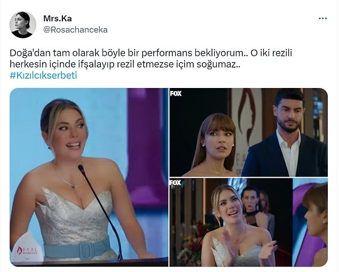
Task: Open the photo of the couple watching
Action: 249,132
